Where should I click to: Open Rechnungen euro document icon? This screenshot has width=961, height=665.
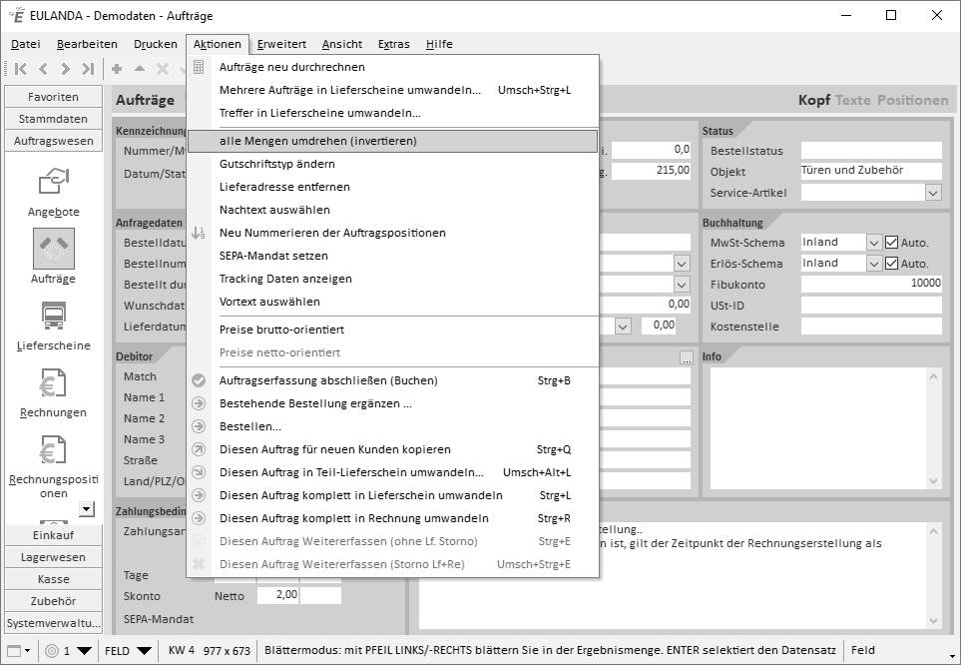pos(54,382)
